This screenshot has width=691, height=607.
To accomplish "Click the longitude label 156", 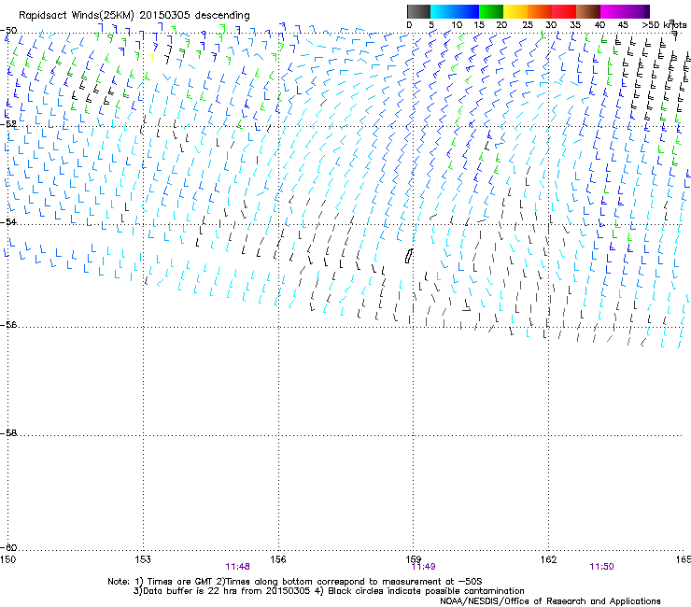I will click(278, 559).
